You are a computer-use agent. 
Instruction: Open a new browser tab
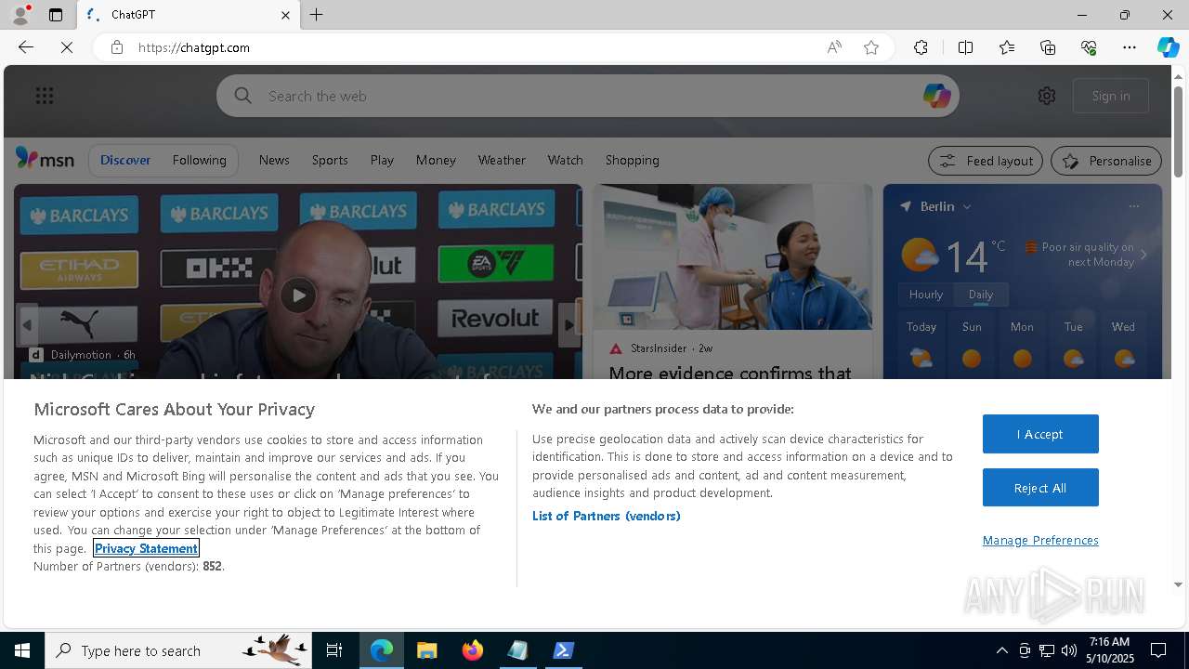coord(317,15)
